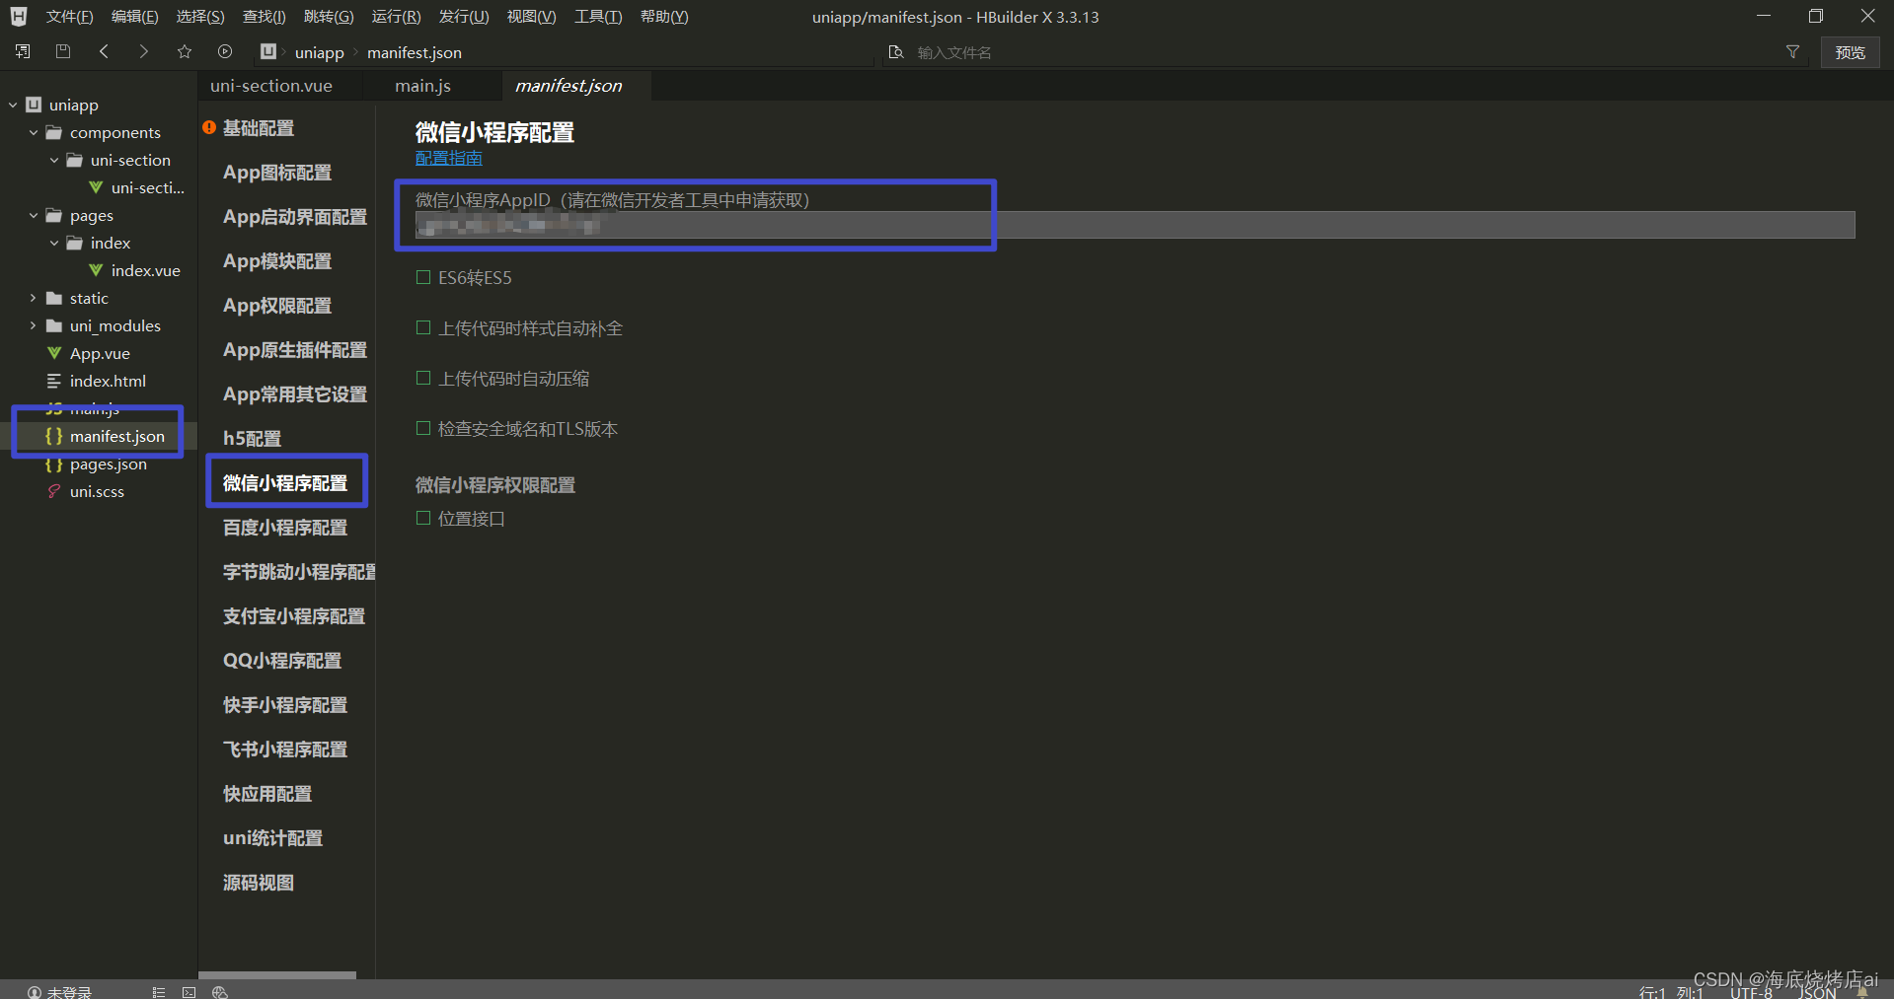Click the Vue icon next to App.vue
The image size is (1894, 999).
[54, 353]
